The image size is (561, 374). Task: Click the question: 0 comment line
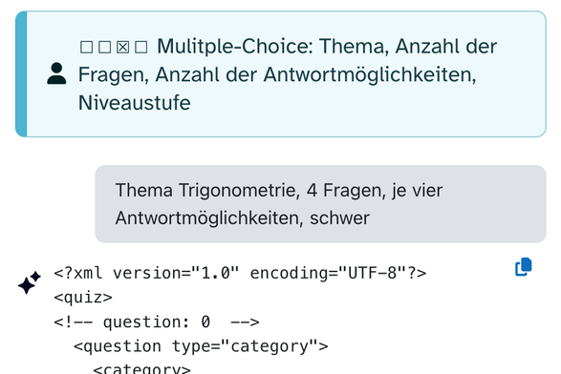[157, 322]
